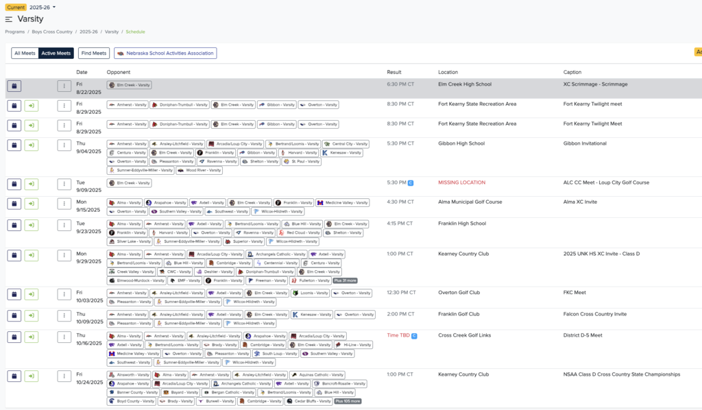Image resolution: width=702 pixels, height=410 pixels.
Task: Click green sign-in icon for Gibbon Invitational
Action: click(x=32, y=145)
